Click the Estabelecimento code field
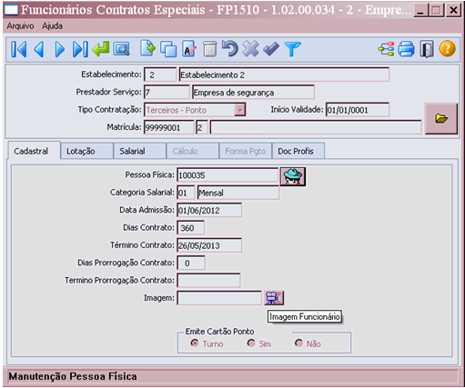The image size is (465, 388). click(x=160, y=75)
